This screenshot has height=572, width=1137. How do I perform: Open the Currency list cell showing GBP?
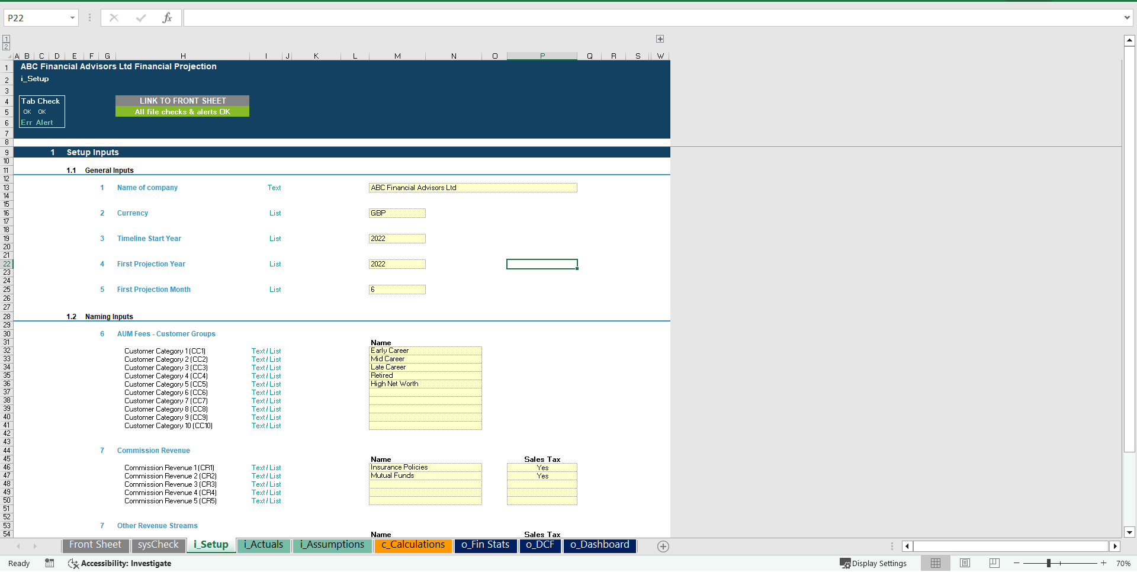pyautogui.click(x=397, y=213)
